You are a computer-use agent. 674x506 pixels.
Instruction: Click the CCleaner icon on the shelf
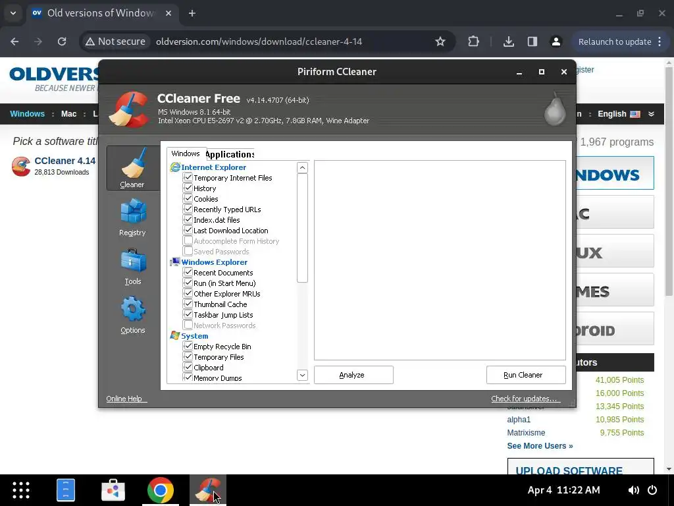(x=208, y=490)
